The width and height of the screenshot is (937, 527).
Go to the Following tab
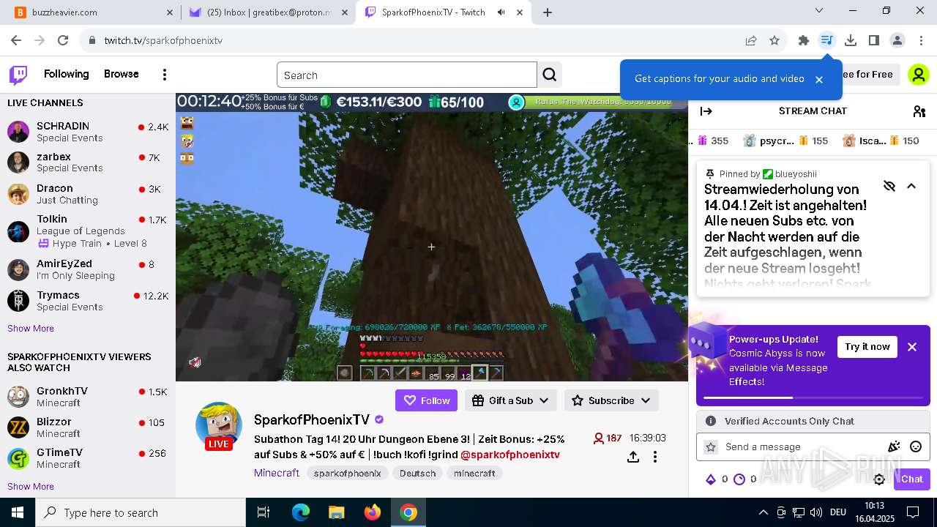[x=66, y=74]
